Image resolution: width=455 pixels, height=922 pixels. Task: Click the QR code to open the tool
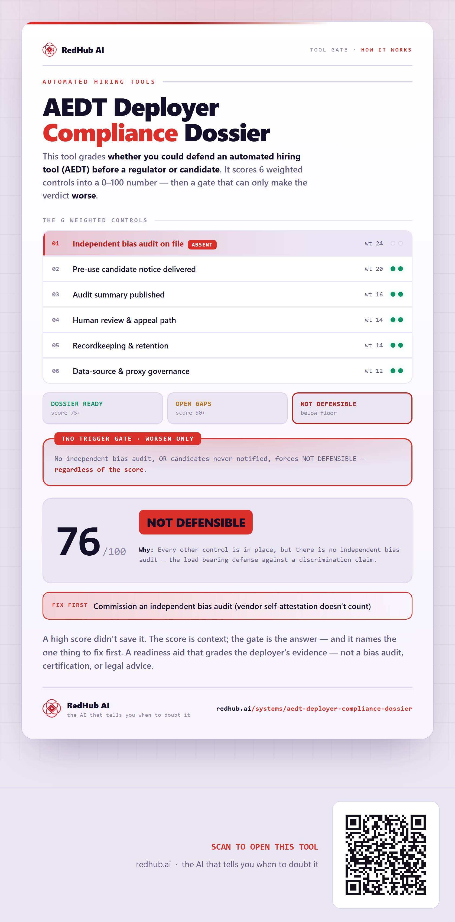click(385, 854)
